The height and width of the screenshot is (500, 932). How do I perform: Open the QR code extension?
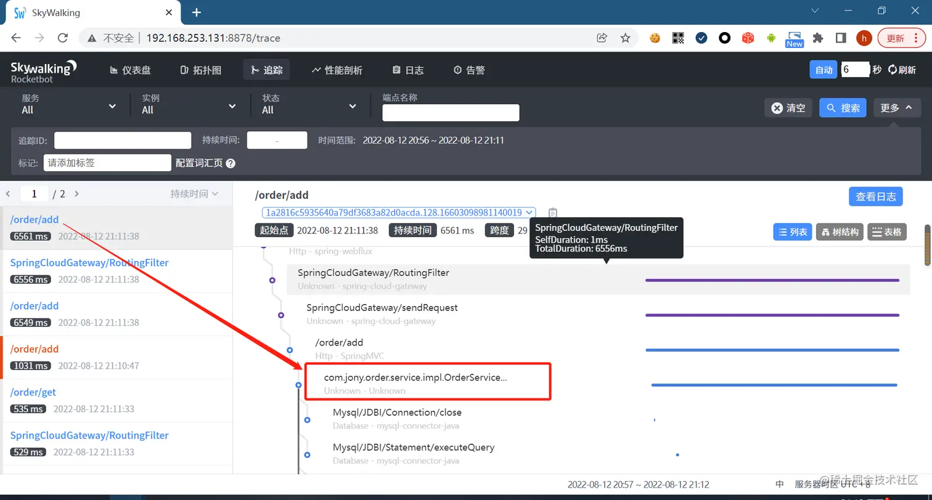tap(678, 38)
